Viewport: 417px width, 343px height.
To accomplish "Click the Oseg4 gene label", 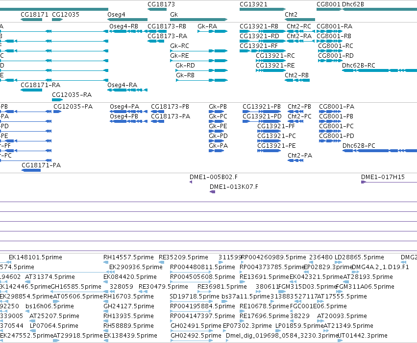I will (116, 14).
